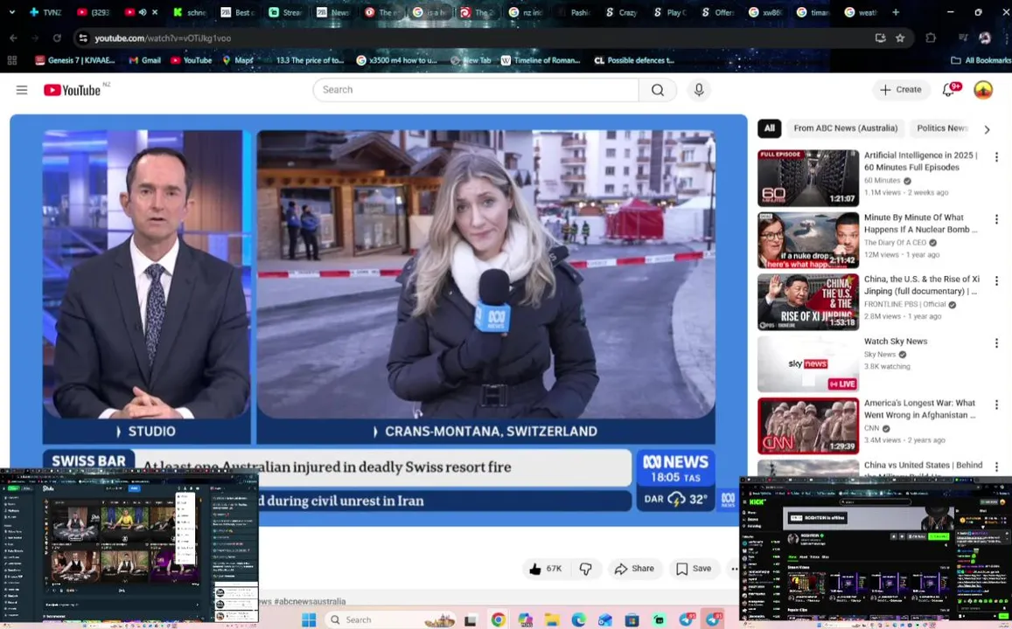Open Chrome extensions puzzle icon
The image size is (1012, 629).
[x=930, y=38]
